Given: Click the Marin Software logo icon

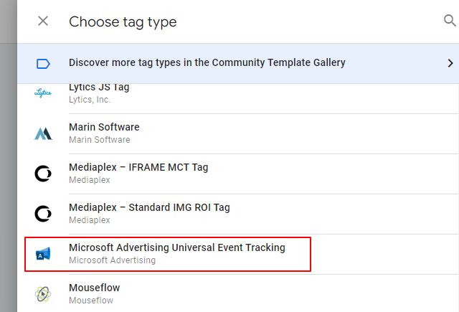Looking at the screenshot, I should click(x=43, y=133).
